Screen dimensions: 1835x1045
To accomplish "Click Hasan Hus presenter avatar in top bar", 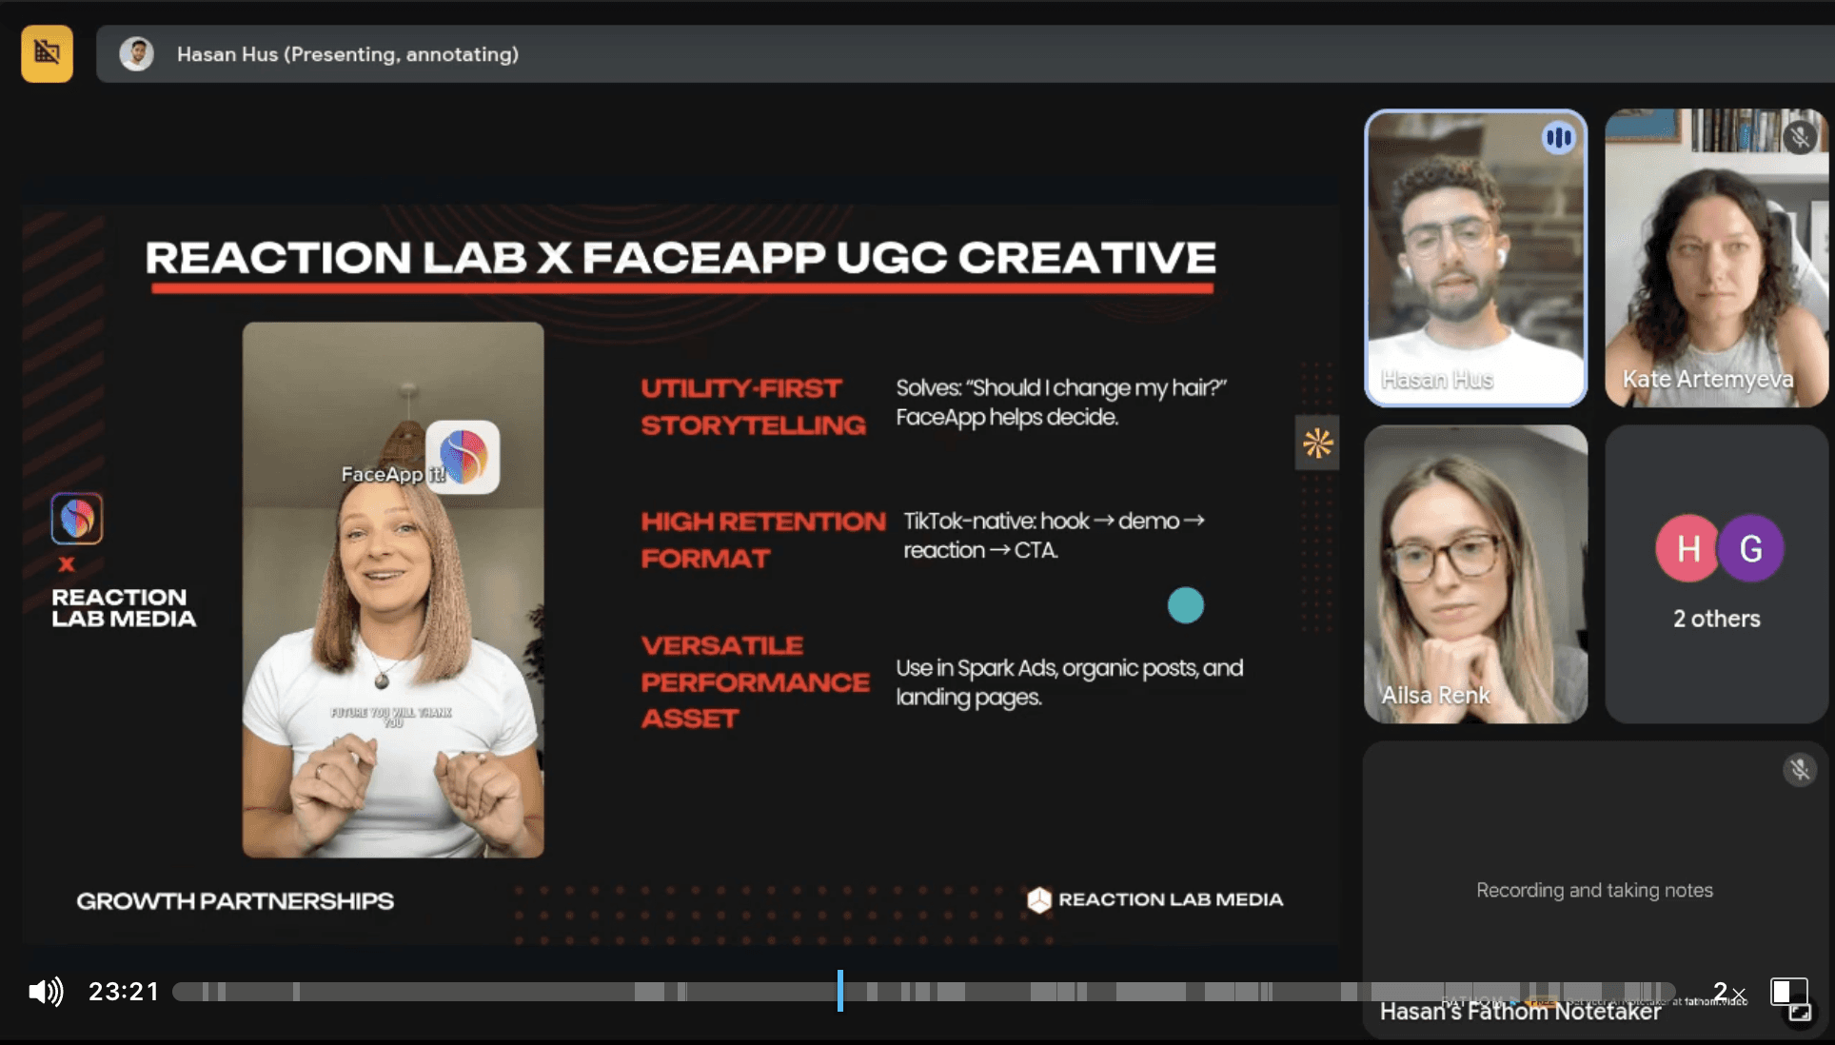I will pyautogui.click(x=137, y=54).
